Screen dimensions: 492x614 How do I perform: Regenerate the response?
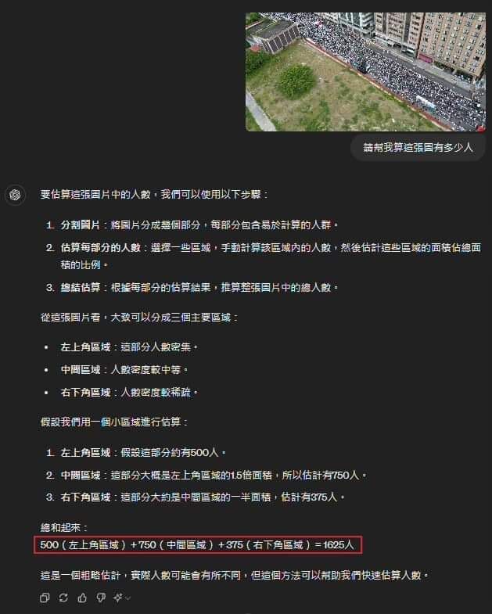63,598
